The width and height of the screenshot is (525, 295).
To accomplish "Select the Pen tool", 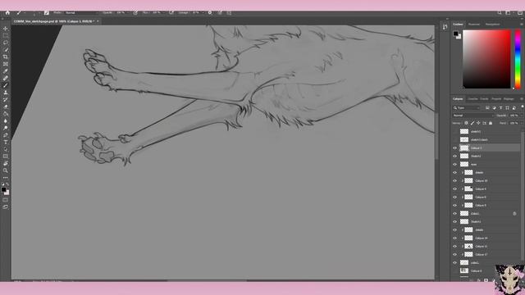I will tap(6, 135).
